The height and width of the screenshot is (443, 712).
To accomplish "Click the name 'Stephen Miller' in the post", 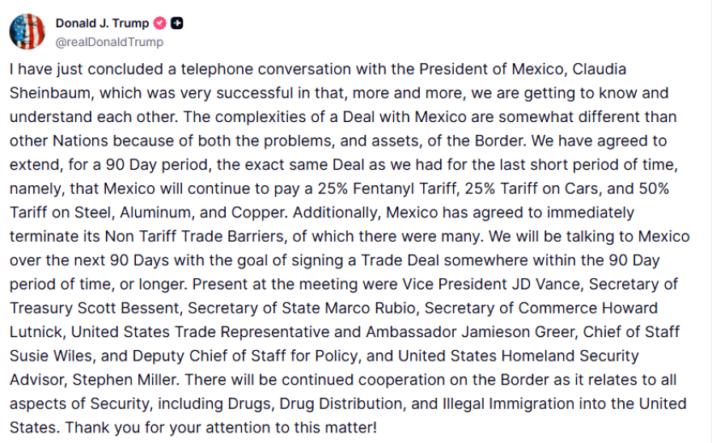I will pos(125,380).
